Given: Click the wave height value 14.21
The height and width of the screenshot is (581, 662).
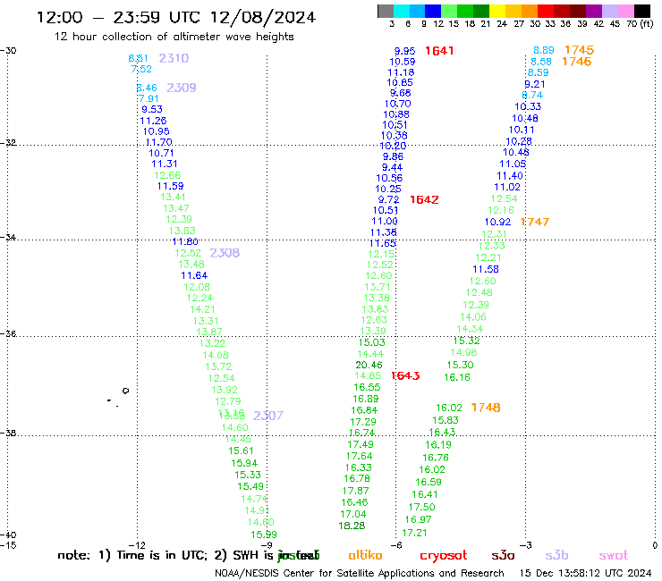Looking at the screenshot, I should [x=202, y=309].
